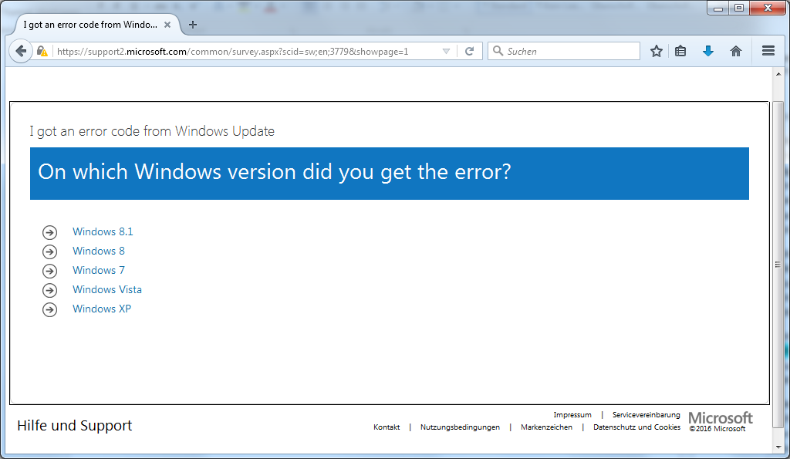This screenshot has height=459, width=790.
Task: Choose the Windows 8 link
Action: pyautogui.click(x=98, y=251)
